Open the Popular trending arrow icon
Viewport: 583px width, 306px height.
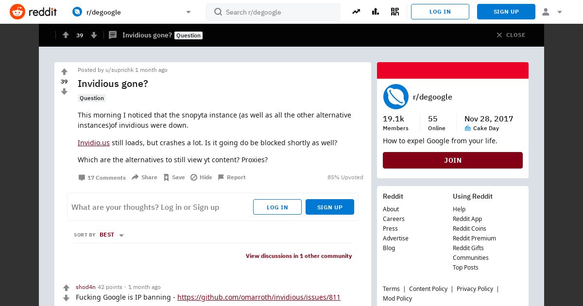356,12
